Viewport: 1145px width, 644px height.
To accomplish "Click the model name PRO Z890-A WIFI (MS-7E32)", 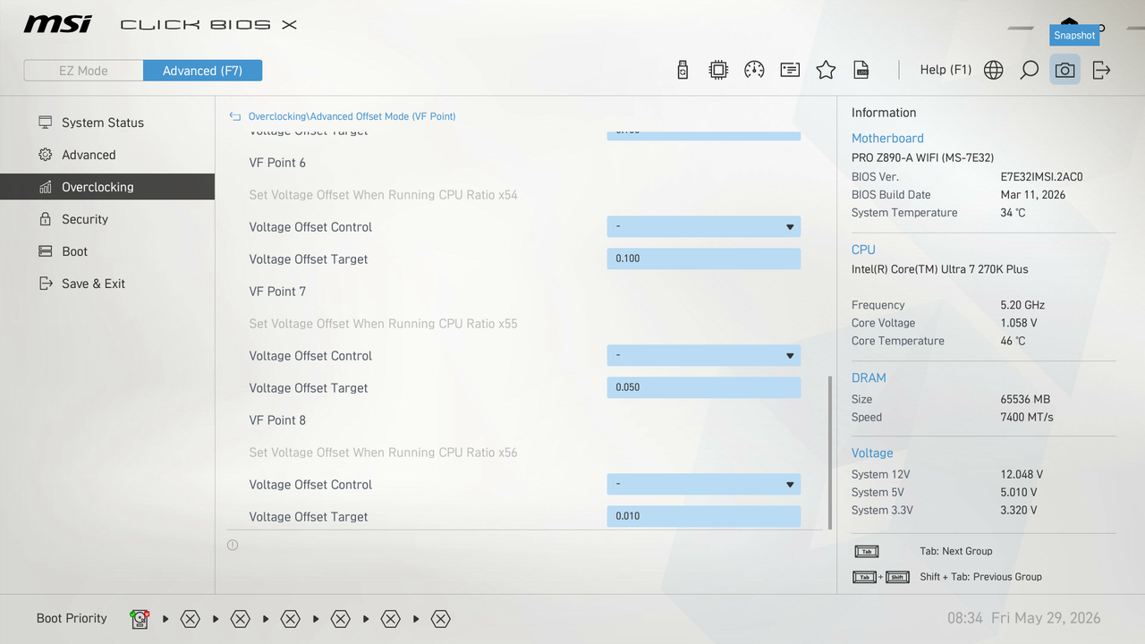I will click(922, 157).
